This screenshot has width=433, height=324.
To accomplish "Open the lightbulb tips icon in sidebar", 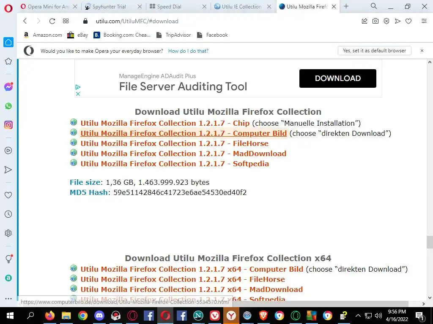I will coord(8,259).
